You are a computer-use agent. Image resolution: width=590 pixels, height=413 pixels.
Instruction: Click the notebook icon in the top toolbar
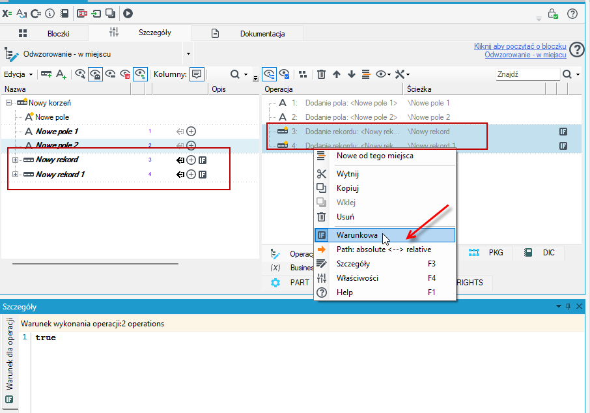[64, 14]
